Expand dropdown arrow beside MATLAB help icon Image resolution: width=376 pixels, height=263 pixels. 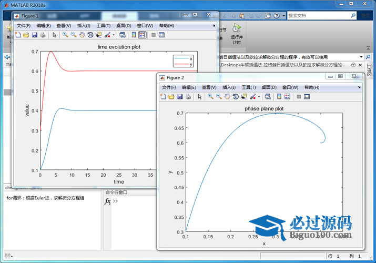(x=283, y=16)
